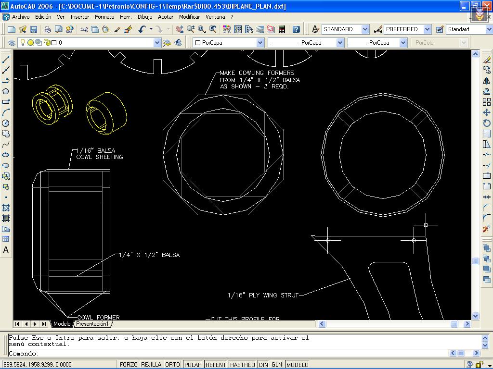
Task: Click the Mirror modify tool
Action: point(487,81)
